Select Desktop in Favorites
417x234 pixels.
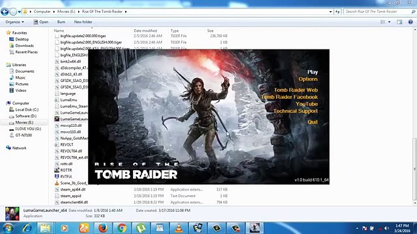pyautogui.click(x=22, y=39)
